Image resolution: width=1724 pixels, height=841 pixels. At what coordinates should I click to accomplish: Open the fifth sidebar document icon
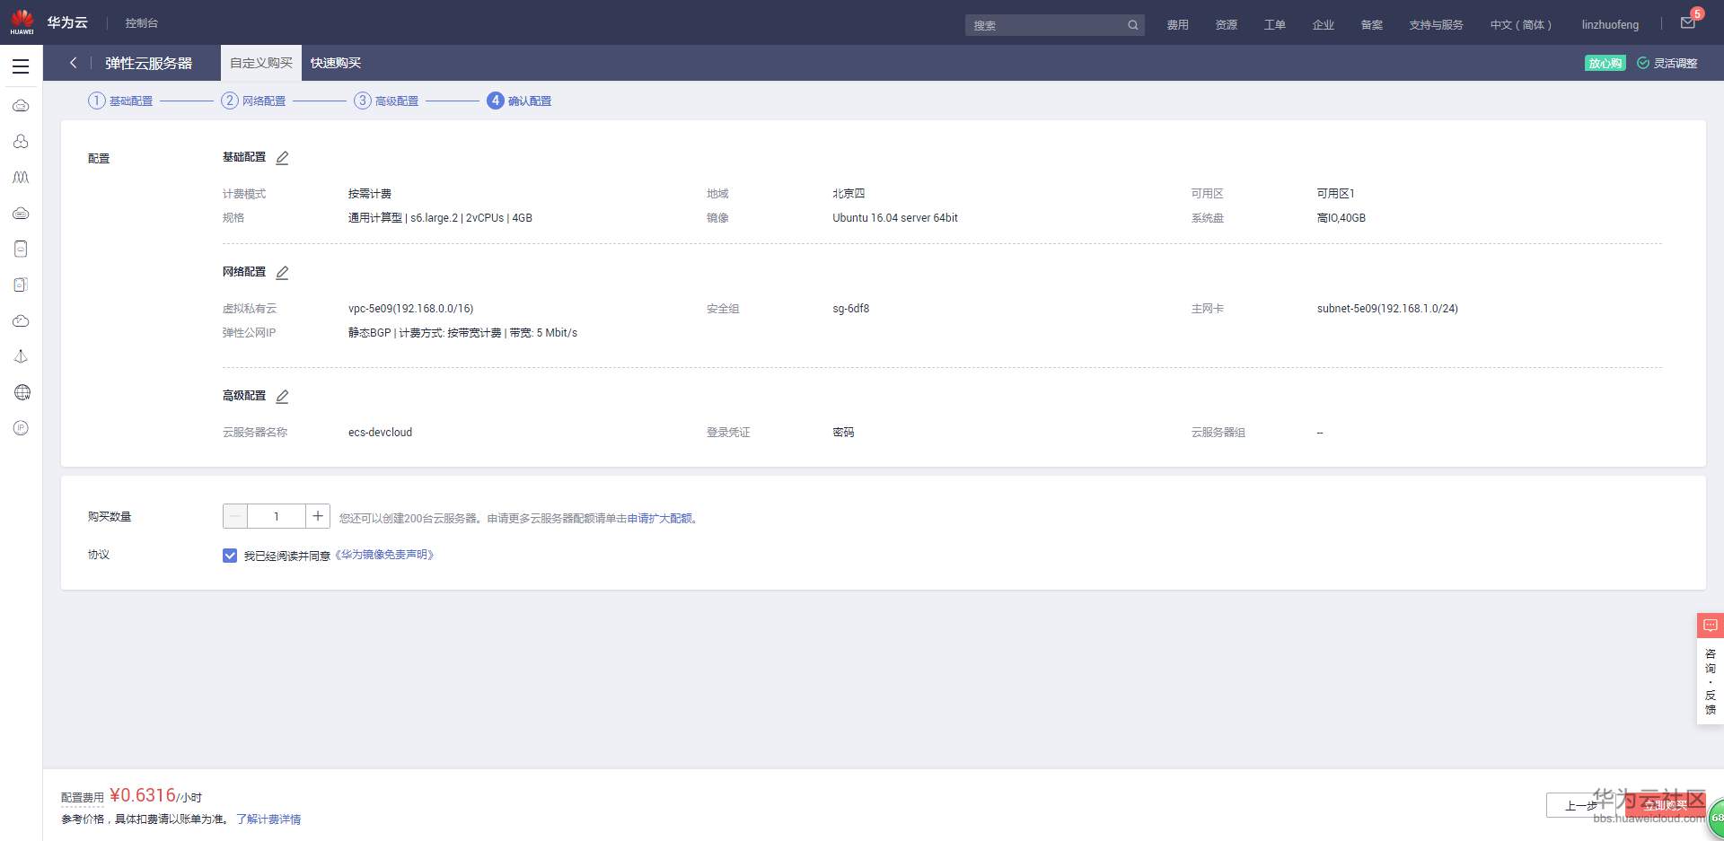click(x=21, y=249)
